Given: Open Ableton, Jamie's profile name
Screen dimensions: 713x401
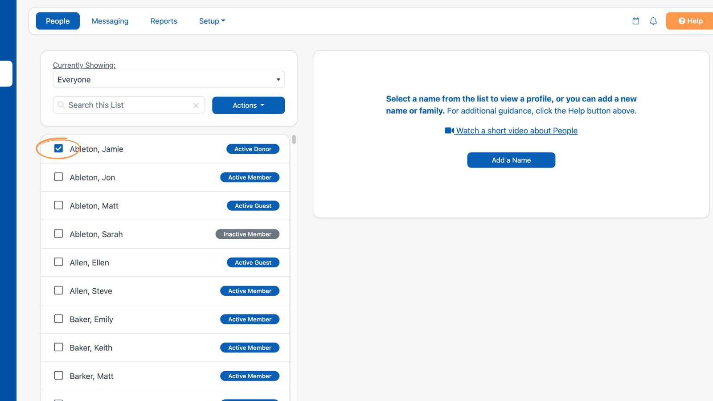Looking at the screenshot, I should tap(96, 149).
